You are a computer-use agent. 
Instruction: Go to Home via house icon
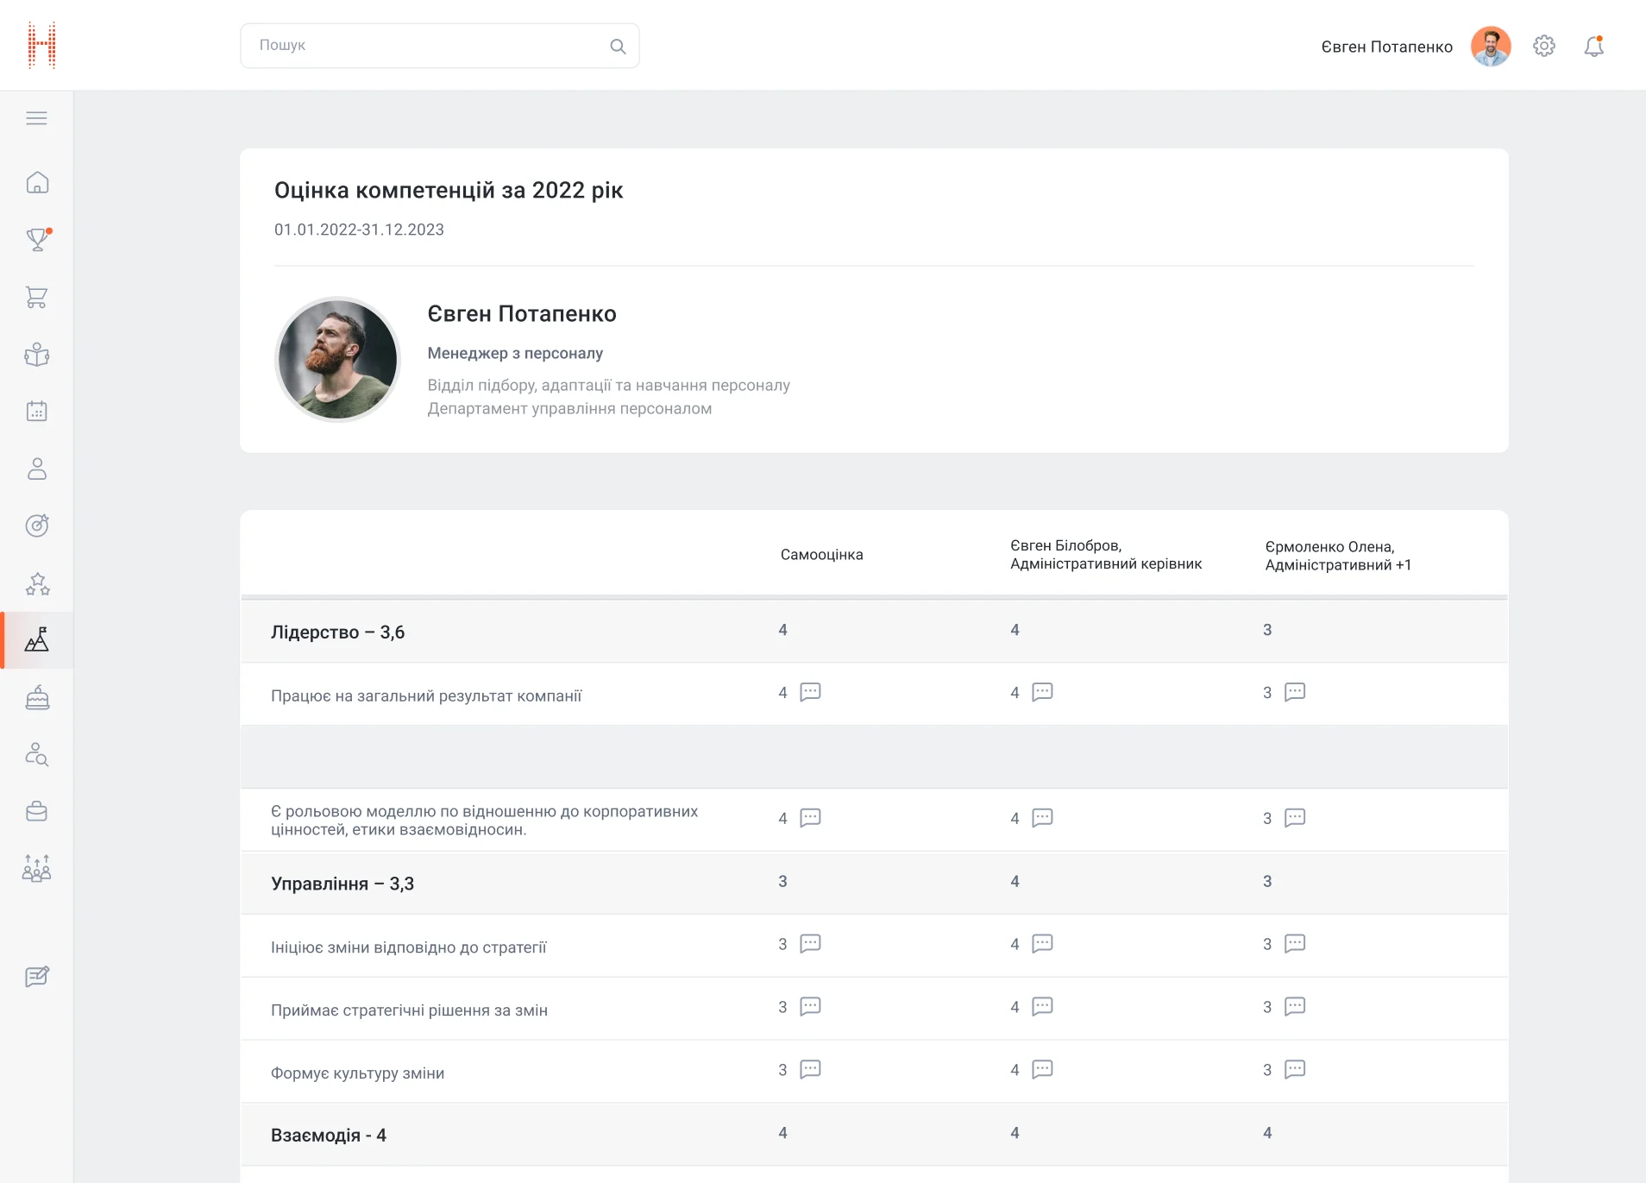coord(37,183)
